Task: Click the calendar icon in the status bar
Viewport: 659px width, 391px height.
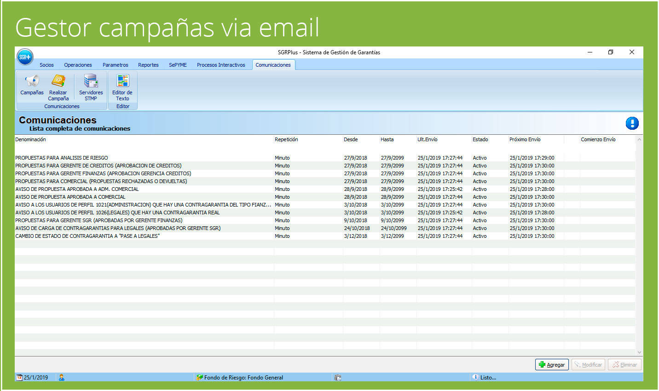Action: pyautogui.click(x=18, y=377)
